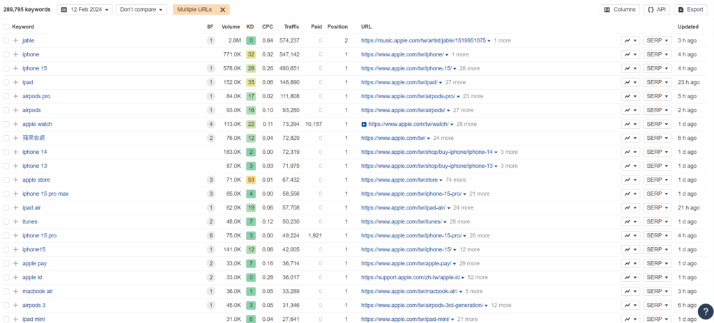Screen dimensions: 714x323
Task: Click '28 more' in the iphone 15 row
Action: point(469,68)
